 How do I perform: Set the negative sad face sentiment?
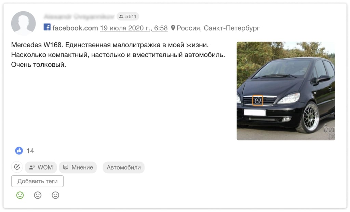point(55,195)
